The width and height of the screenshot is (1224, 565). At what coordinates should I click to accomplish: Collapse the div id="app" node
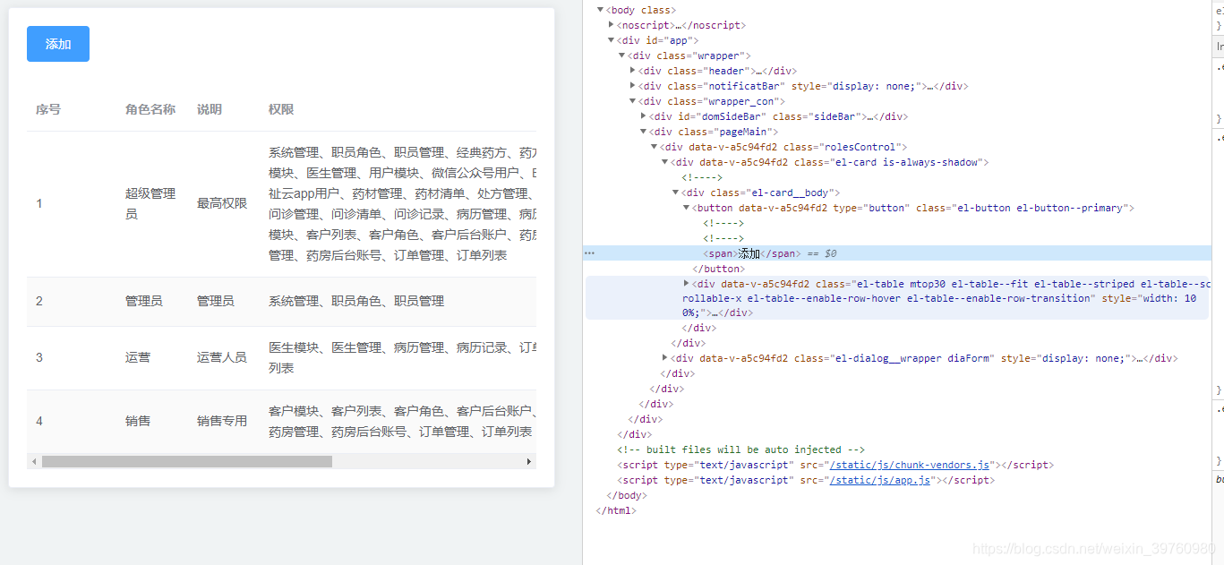[612, 40]
